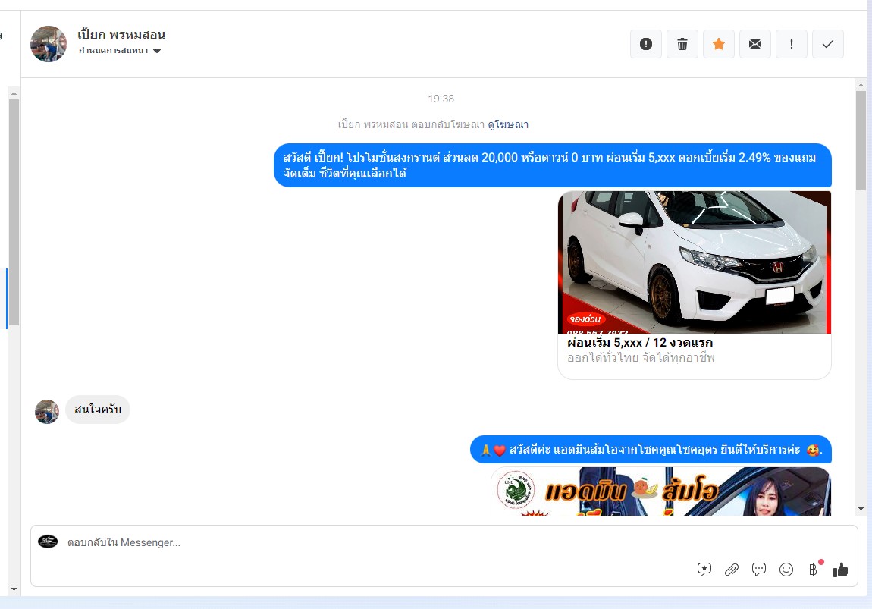The image size is (872, 609).
Task: Click customer name เปี๊ยก พรหมสอน in header
Action: tap(121, 34)
